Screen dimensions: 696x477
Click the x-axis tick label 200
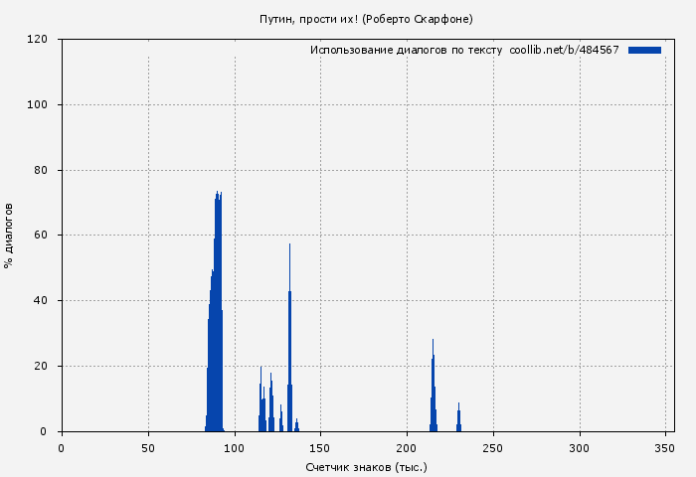click(x=407, y=448)
